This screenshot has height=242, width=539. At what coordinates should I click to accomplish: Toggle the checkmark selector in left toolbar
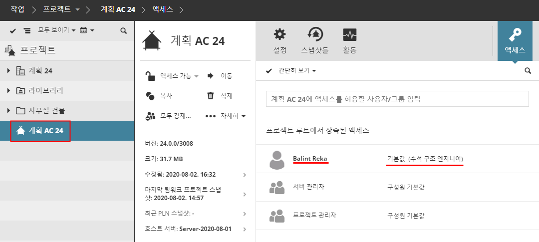tap(13, 31)
